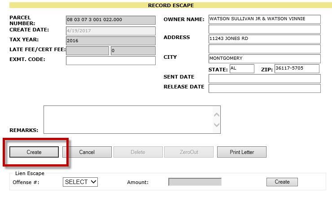Click the STATE label
332x202 pixels.
click(x=218, y=70)
